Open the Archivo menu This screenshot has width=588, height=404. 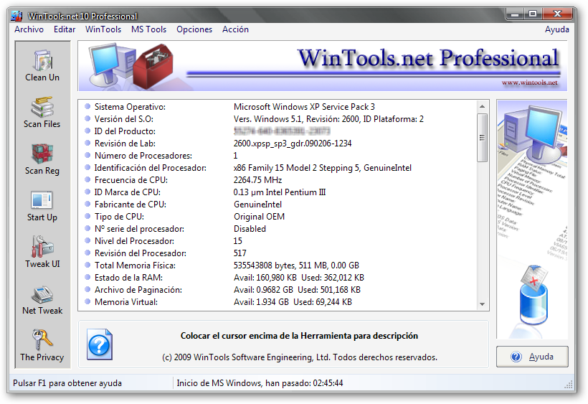pyautogui.click(x=29, y=29)
